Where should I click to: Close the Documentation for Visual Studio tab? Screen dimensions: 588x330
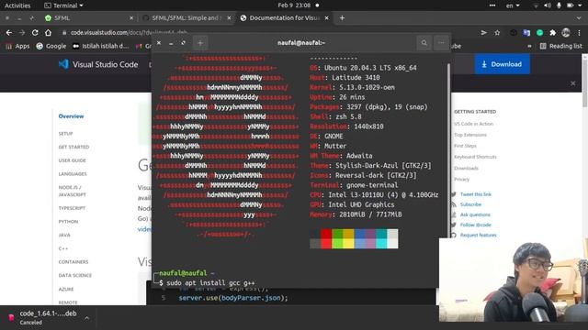(327, 17)
